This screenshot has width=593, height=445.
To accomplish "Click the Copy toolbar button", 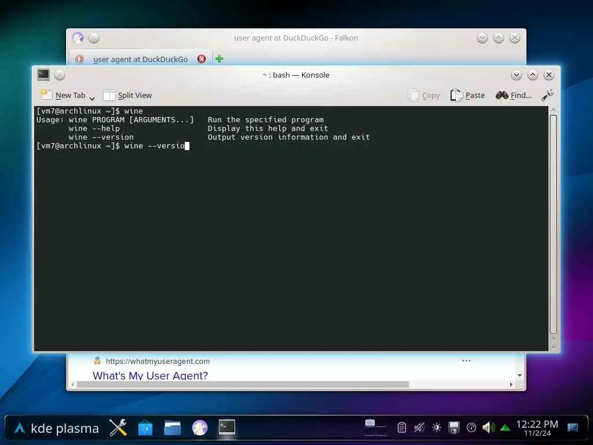I will [424, 96].
